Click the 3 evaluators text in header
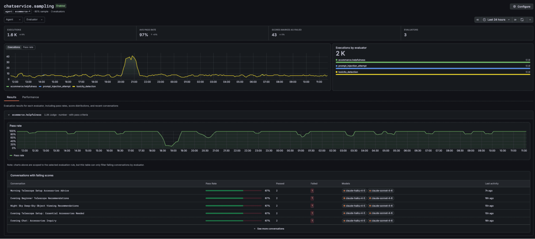 58,11
